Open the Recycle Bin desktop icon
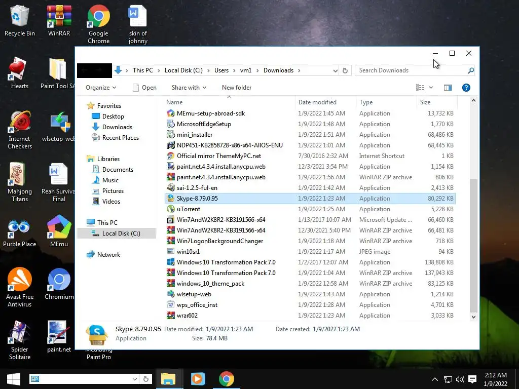The height and width of the screenshot is (389, 519). point(20,20)
